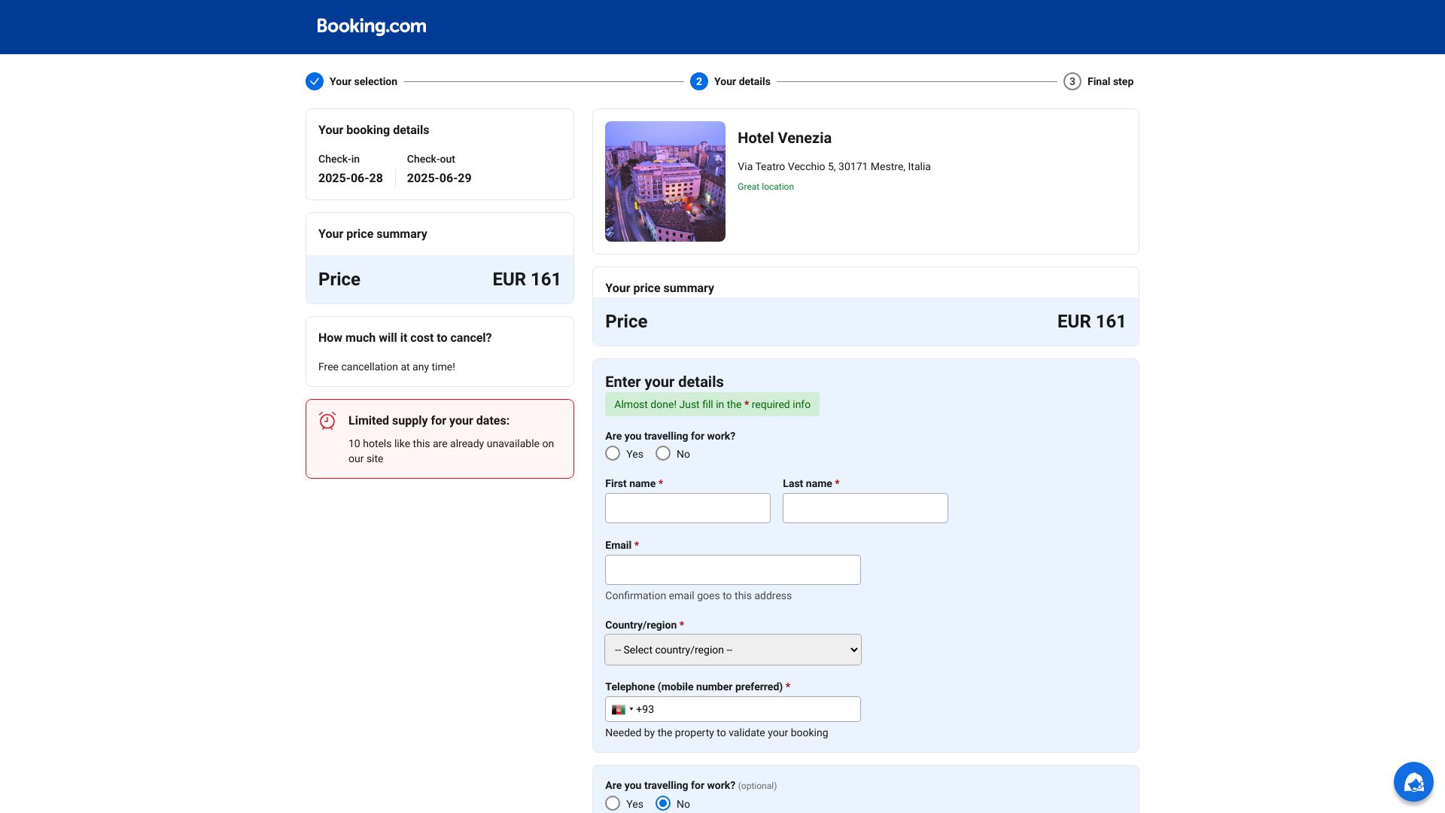1445x813 pixels.
Task: Click into the Email input box
Action: click(x=733, y=570)
